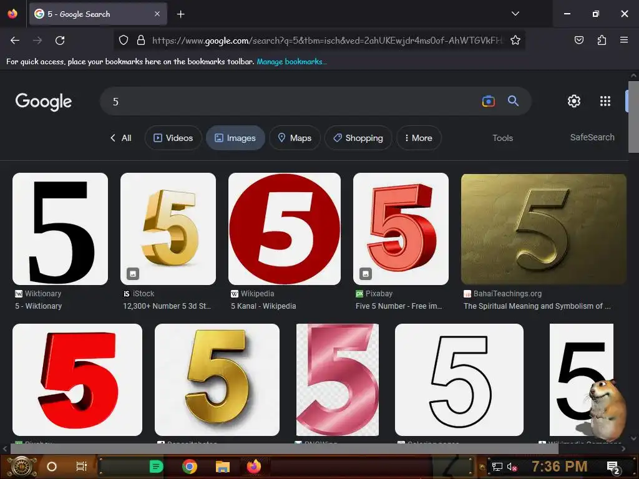Bookmark this page with the star
Image resolution: width=639 pixels, height=479 pixels.
[515, 41]
